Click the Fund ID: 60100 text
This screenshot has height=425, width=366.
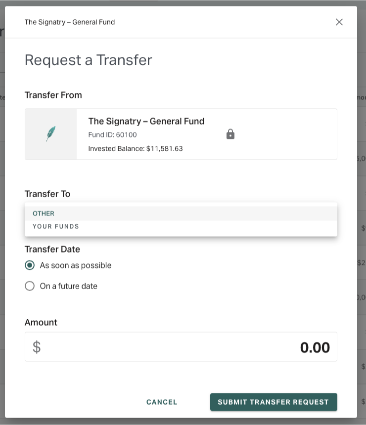112,135
